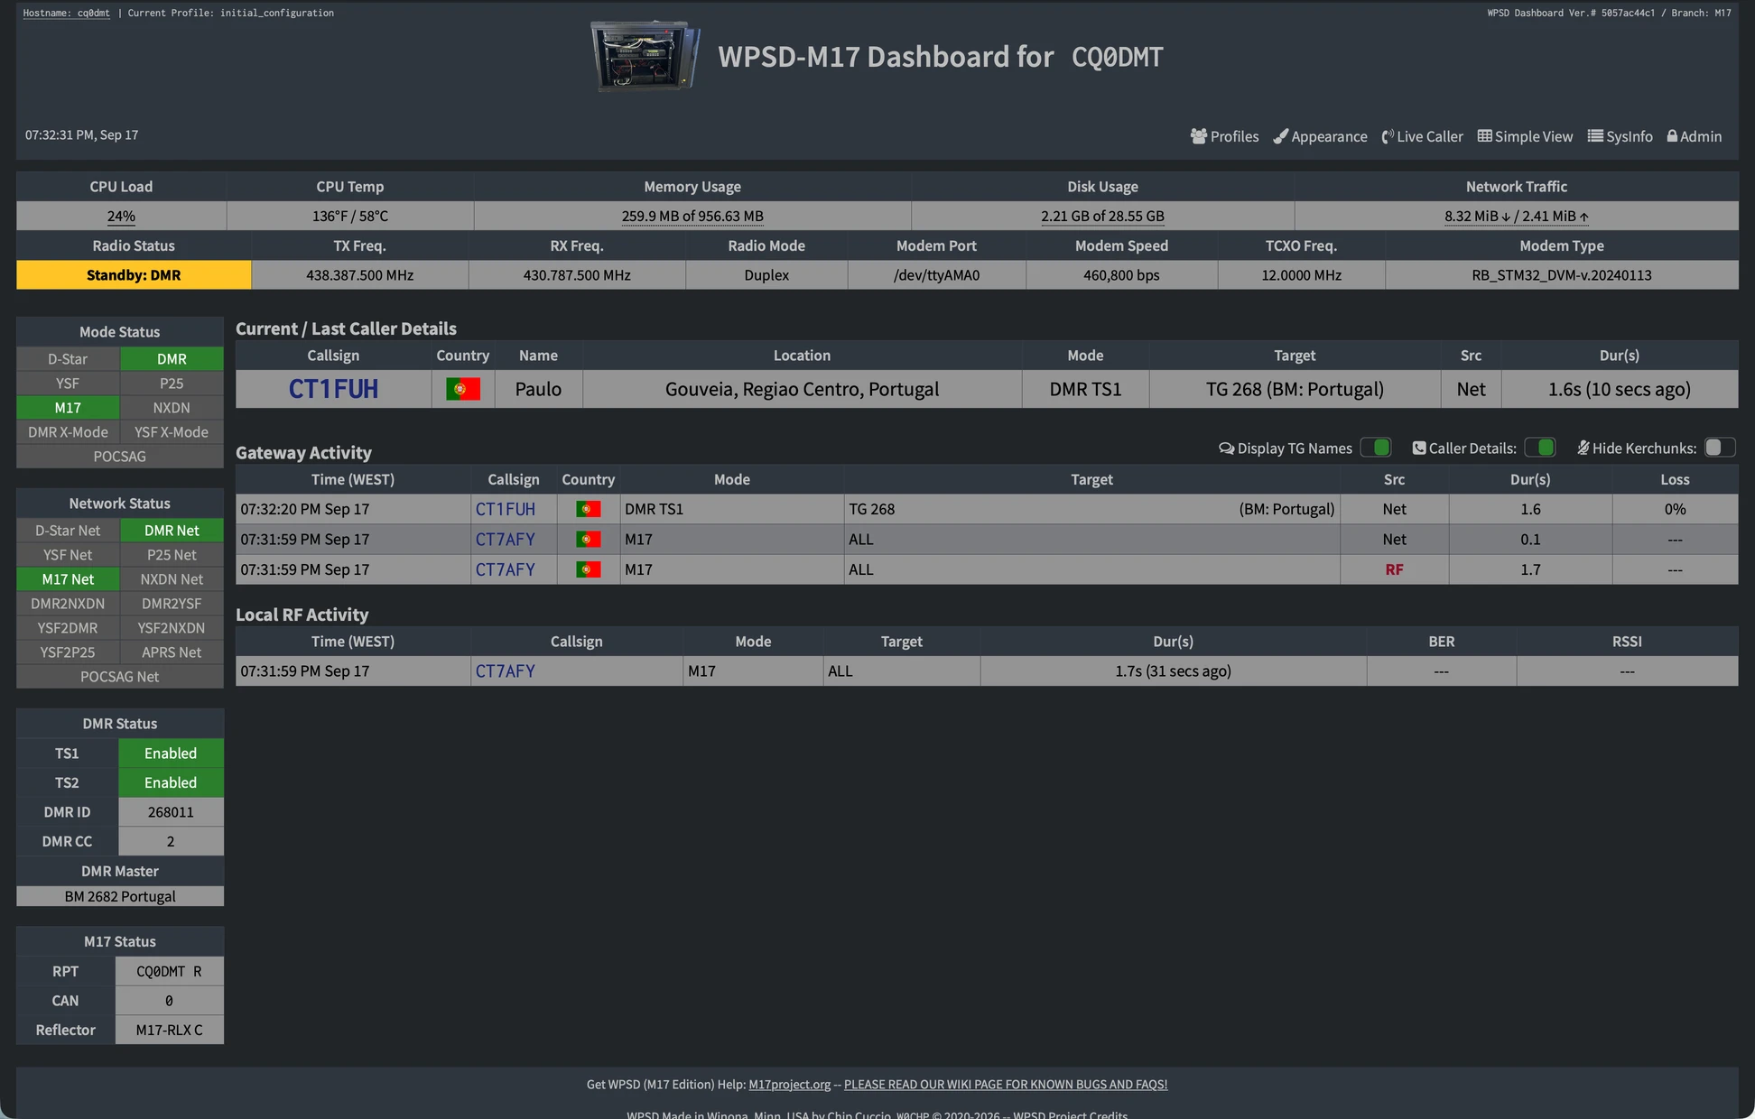The height and width of the screenshot is (1119, 1755).
Task: Click the Caller Details phone icon
Action: click(1419, 448)
